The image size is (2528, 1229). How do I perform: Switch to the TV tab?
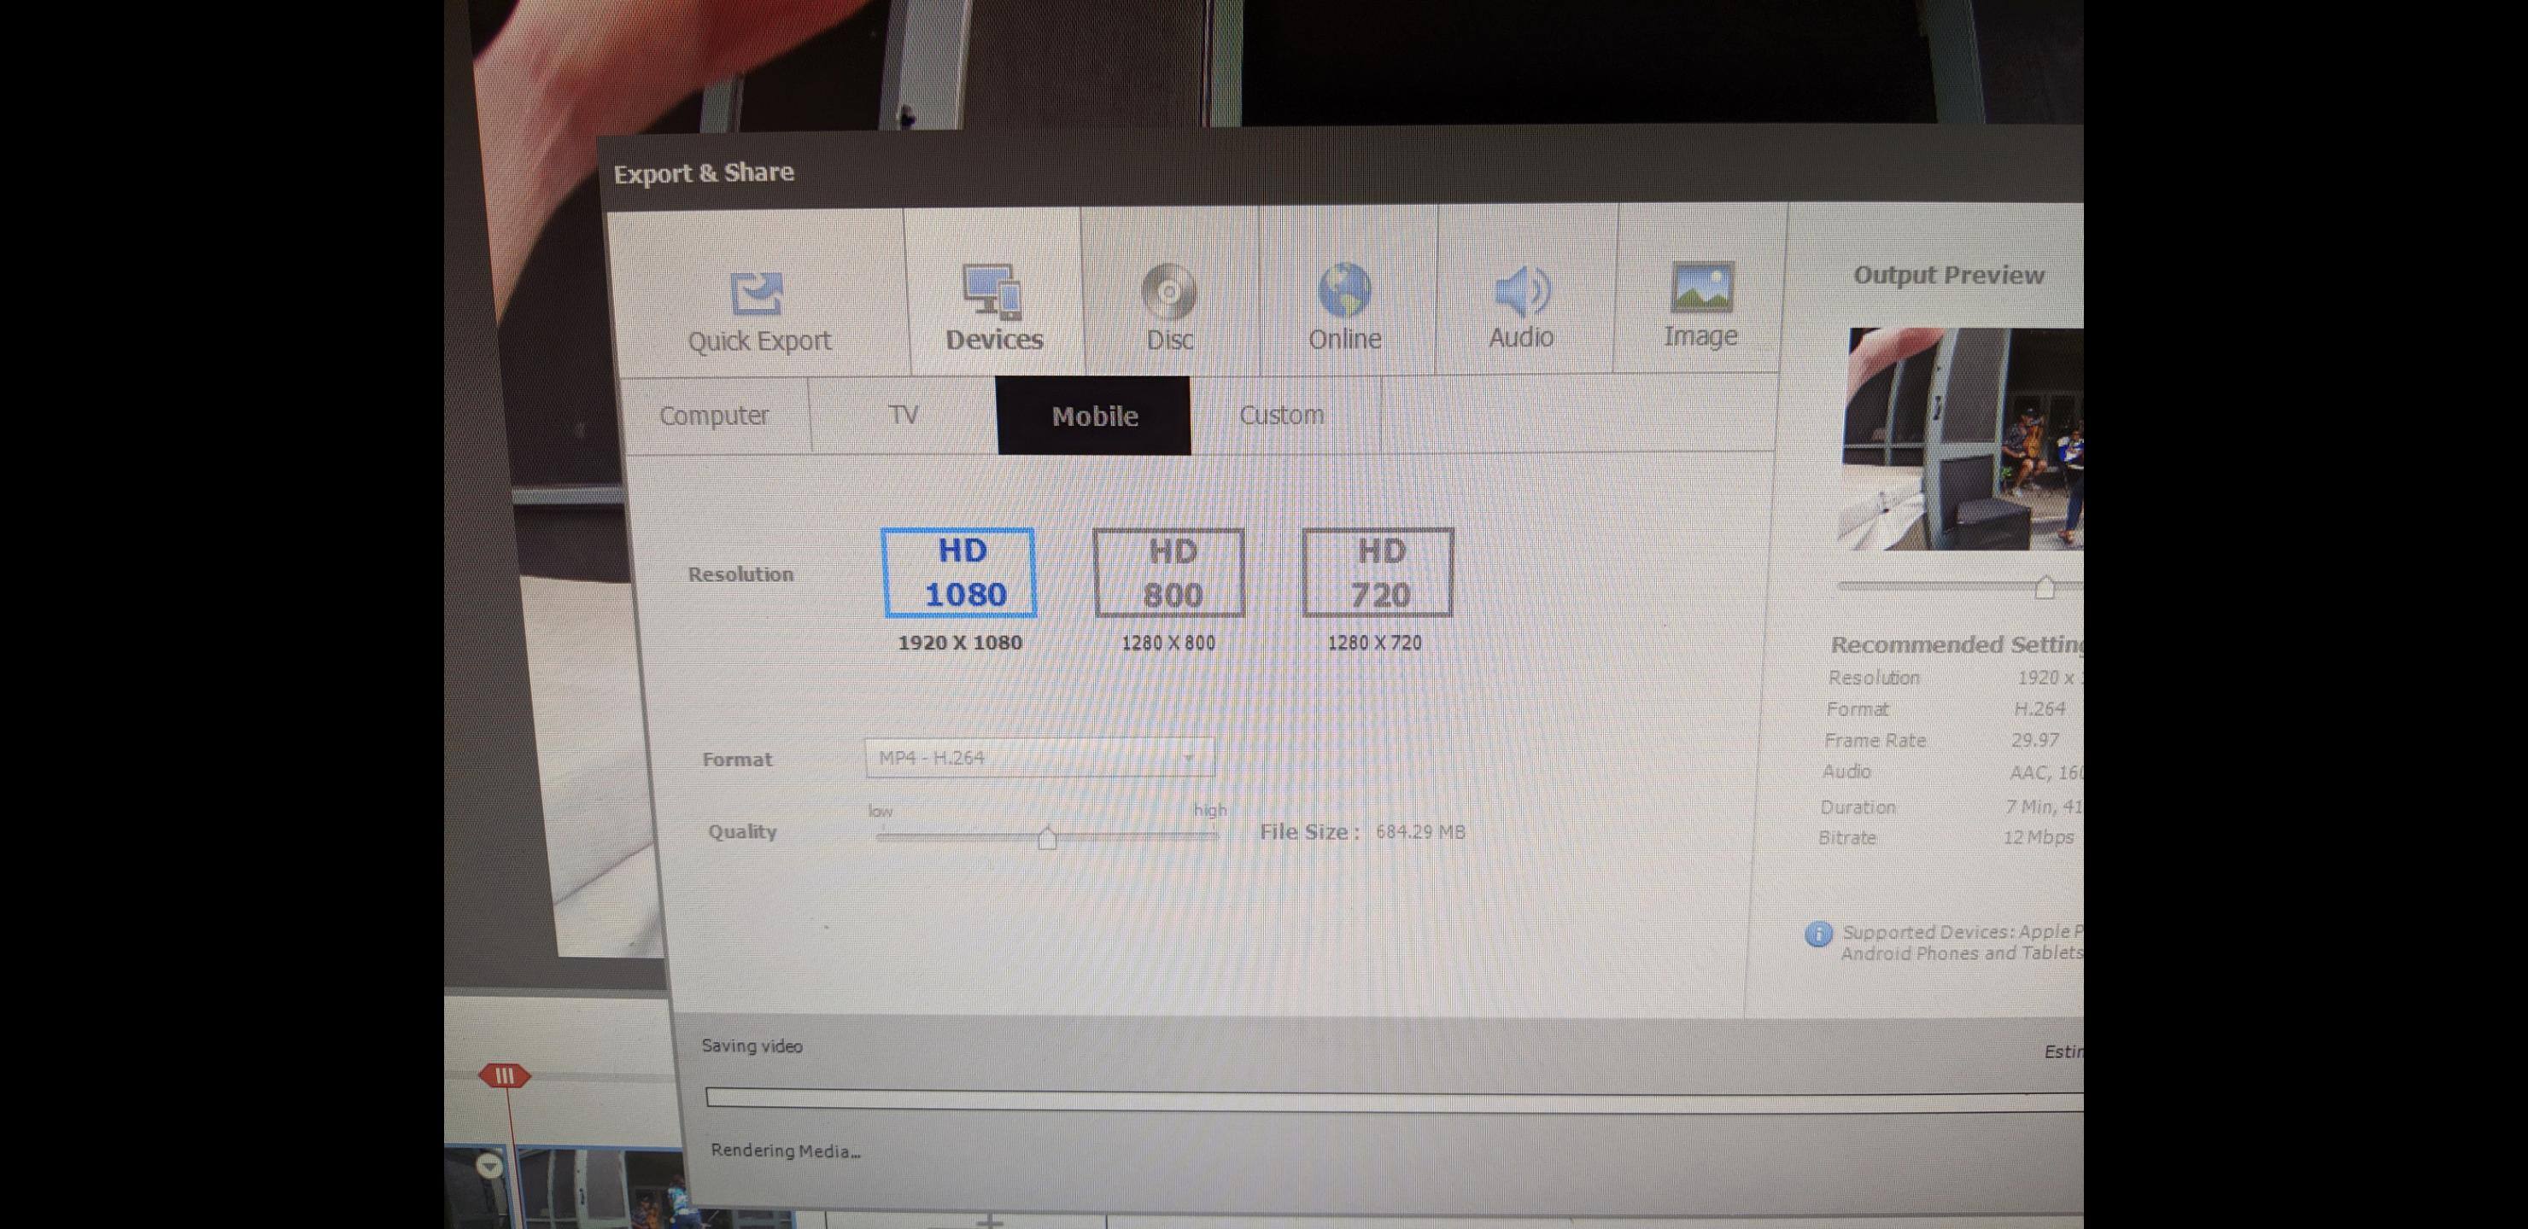click(x=903, y=415)
